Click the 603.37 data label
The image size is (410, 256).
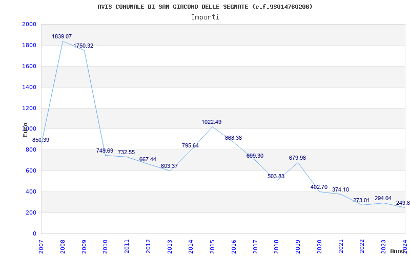pos(169,166)
